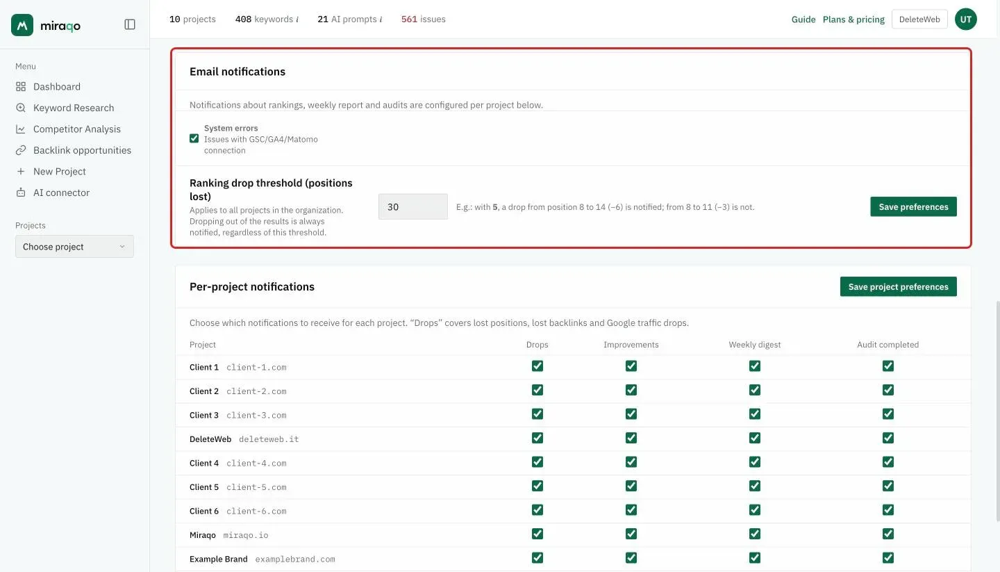The image size is (1000, 572).
Task: Open the UT user avatar
Action: point(966,19)
